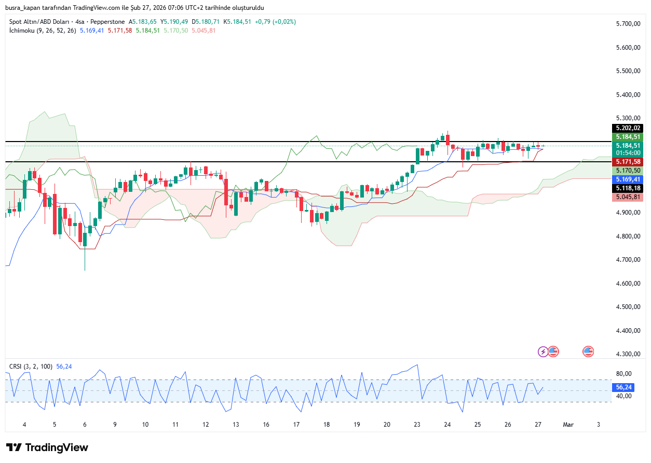
Task: Click the blue CRSI 56,24 value tag
Action: click(x=623, y=387)
